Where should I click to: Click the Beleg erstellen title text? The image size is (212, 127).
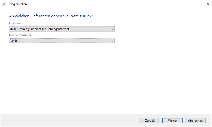pos(17,4)
